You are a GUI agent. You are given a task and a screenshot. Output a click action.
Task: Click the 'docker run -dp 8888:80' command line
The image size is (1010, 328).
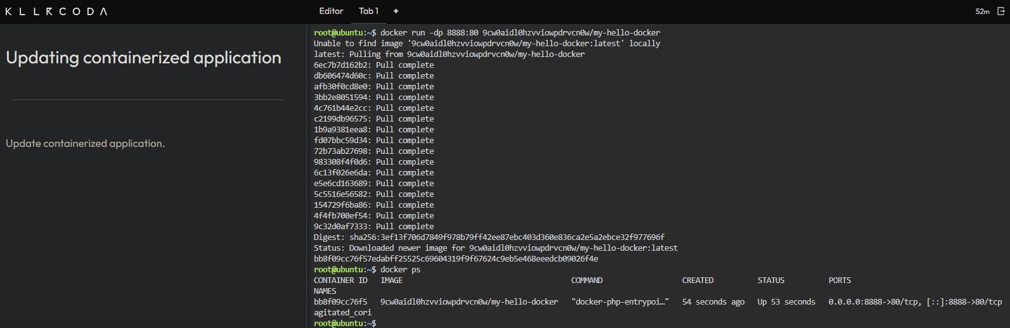520,33
